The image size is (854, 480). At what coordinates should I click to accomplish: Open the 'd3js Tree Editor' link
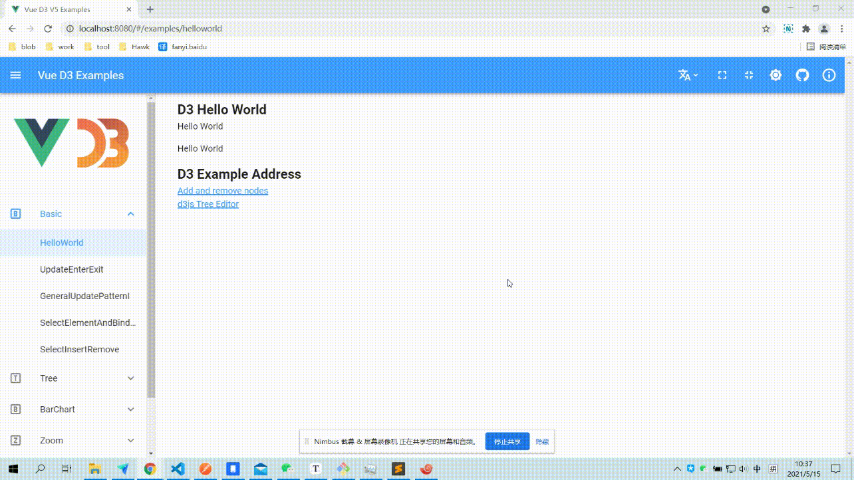click(x=208, y=204)
